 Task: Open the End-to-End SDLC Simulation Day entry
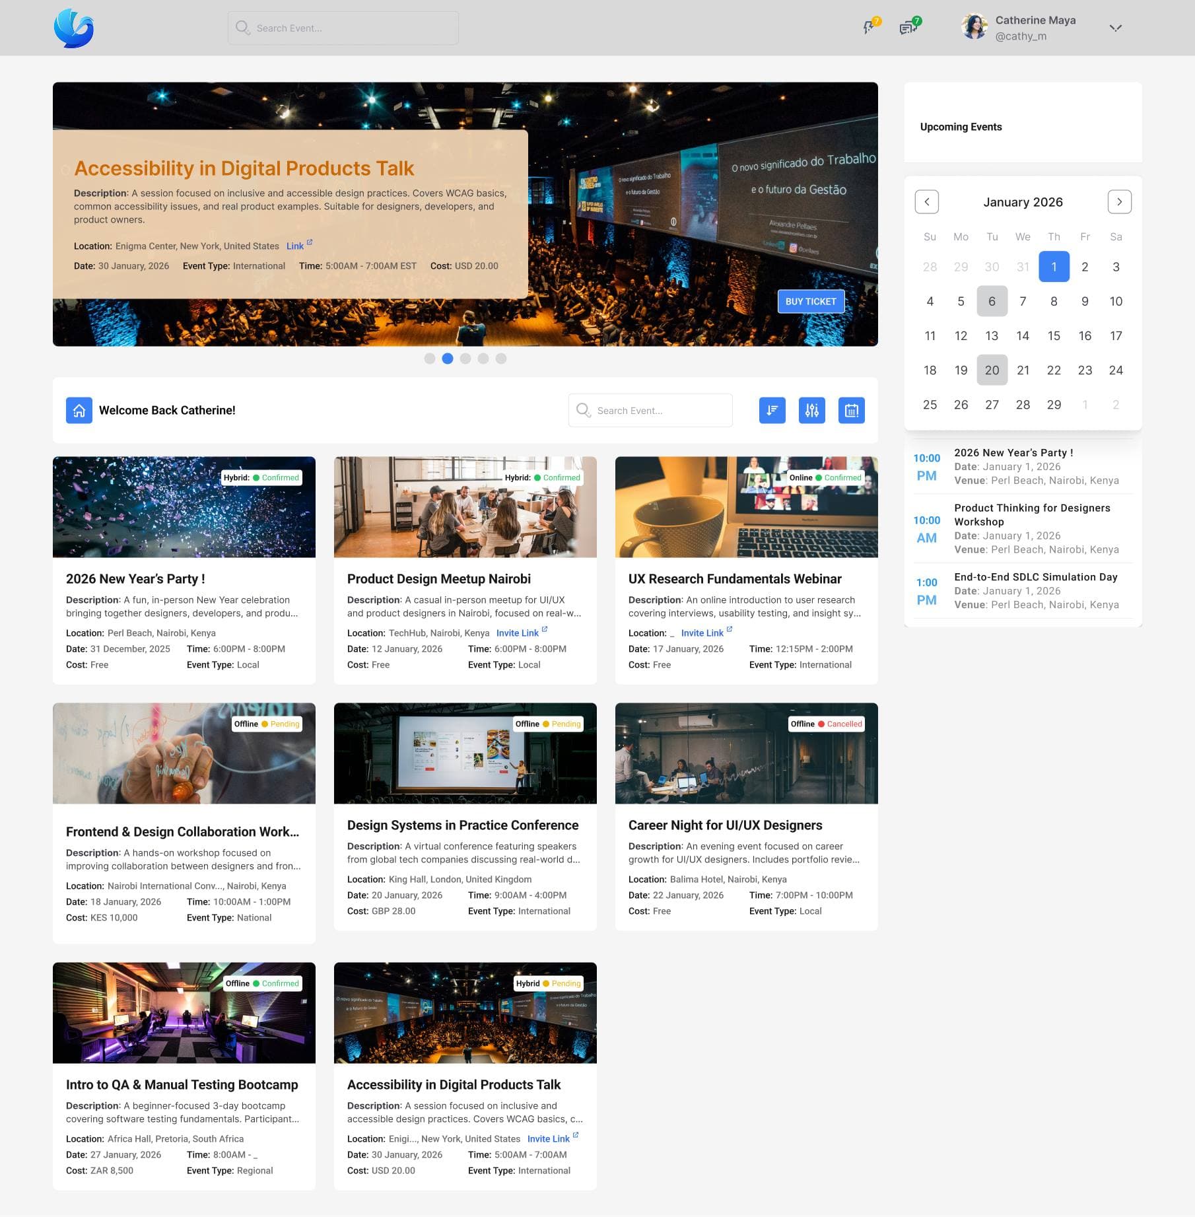point(1023,590)
